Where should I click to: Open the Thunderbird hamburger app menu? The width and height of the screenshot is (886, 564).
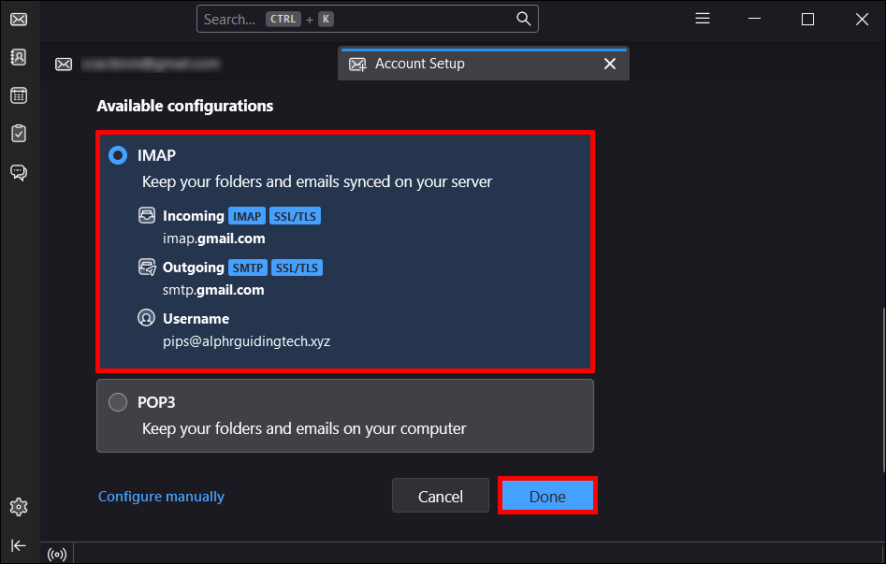click(x=704, y=19)
